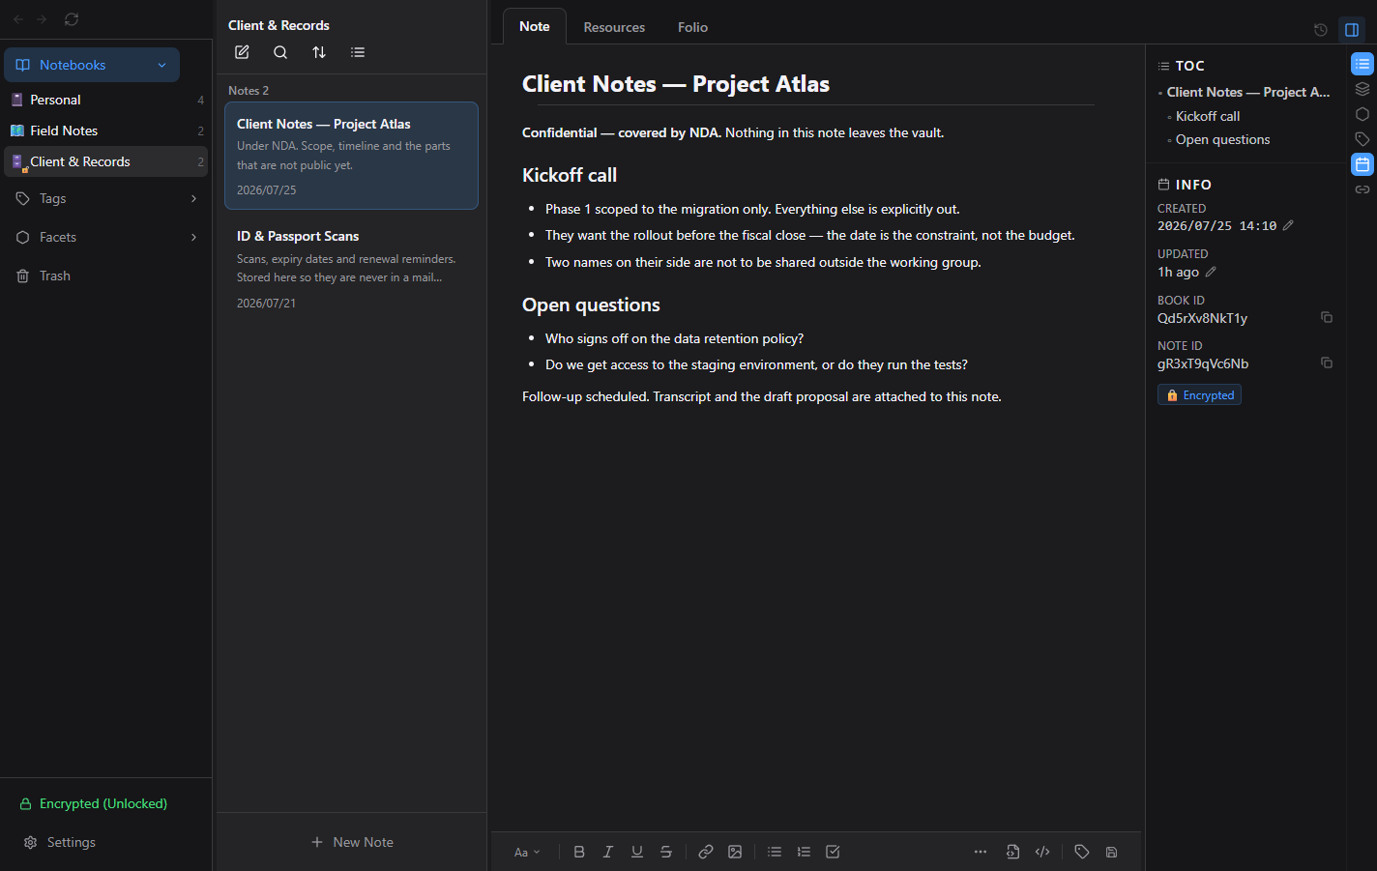Image resolution: width=1377 pixels, height=871 pixels.
Task: Search notes in Client & Records
Action: point(280,52)
